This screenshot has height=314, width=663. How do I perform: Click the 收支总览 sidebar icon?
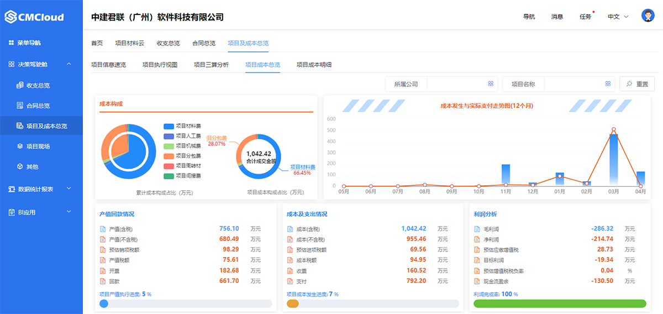coord(20,85)
